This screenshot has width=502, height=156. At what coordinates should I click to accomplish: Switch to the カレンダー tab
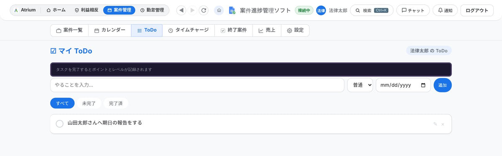tap(110, 30)
